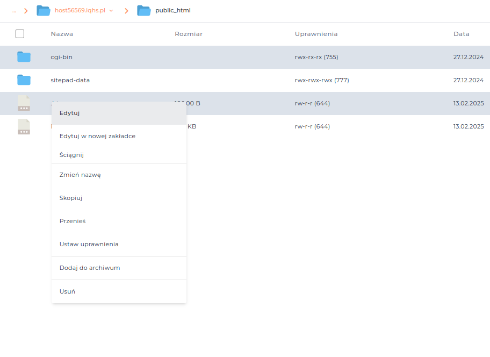The width and height of the screenshot is (490, 357).
Task: Open the sitepad-data folder name link
Action: pos(70,80)
